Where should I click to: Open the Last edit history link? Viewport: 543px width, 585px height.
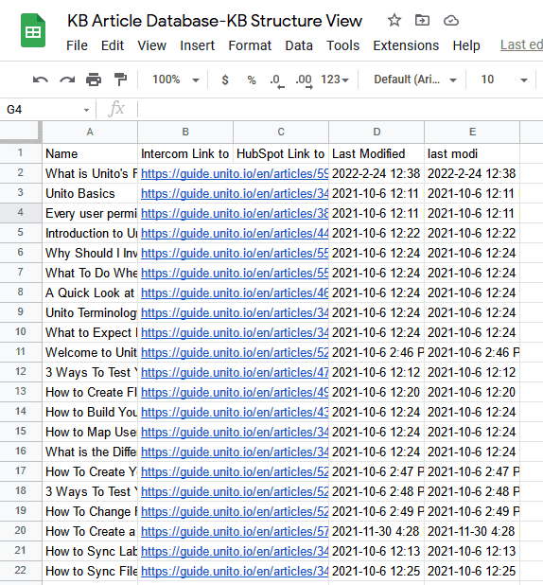click(521, 44)
